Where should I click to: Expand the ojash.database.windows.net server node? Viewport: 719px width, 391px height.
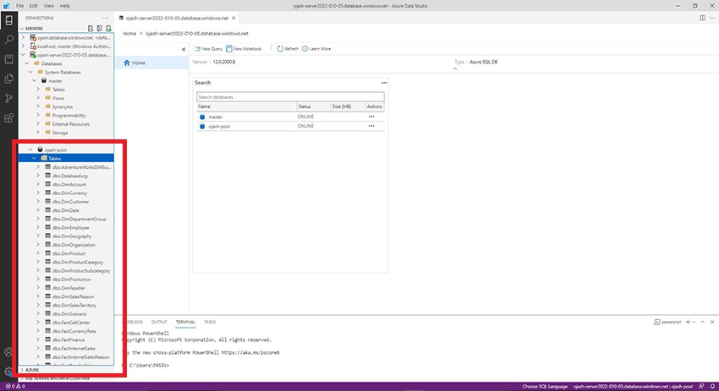[x=23, y=37]
